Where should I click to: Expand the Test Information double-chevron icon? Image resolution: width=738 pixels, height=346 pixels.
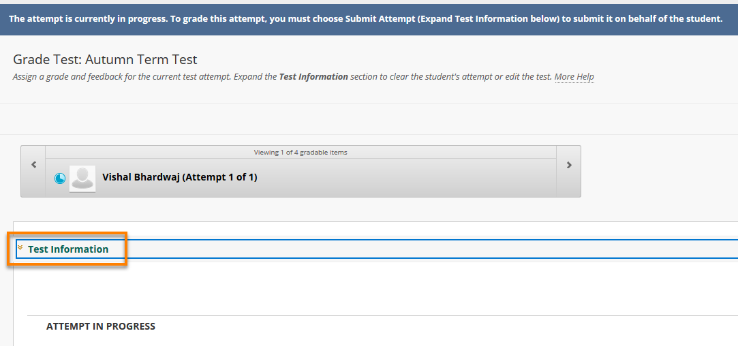click(x=20, y=249)
